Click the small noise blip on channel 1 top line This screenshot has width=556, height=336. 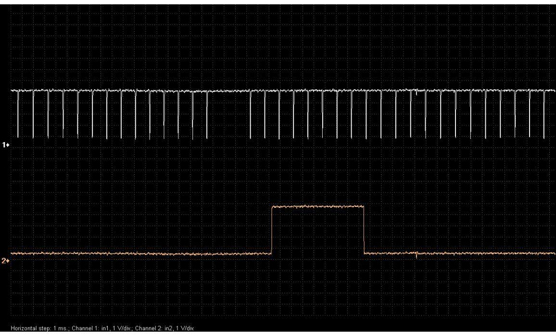tap(416, 92)
